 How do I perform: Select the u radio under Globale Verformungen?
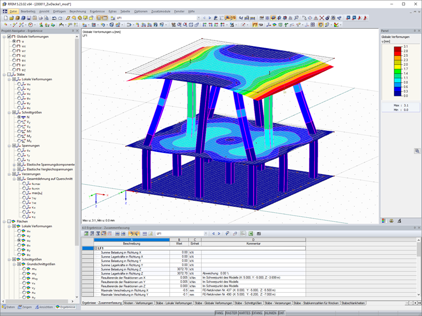pos(14,42)
